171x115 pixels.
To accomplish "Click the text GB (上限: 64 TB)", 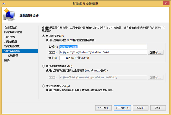I will click(80, 58).
